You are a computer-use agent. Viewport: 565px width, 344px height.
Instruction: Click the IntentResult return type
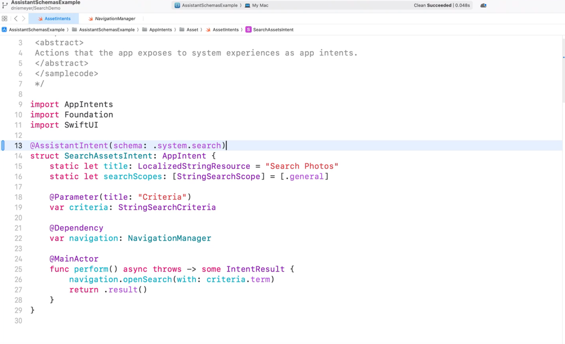255,269
